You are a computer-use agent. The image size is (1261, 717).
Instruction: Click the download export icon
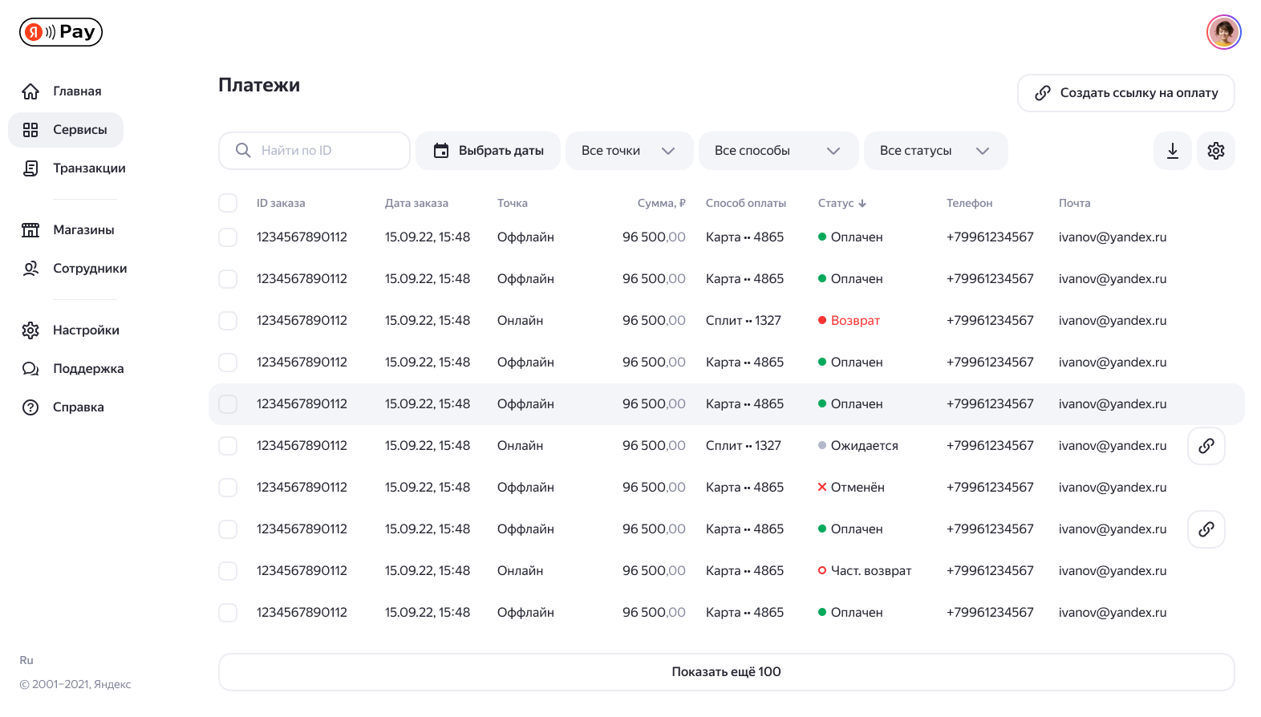[x=1172, y=151]
